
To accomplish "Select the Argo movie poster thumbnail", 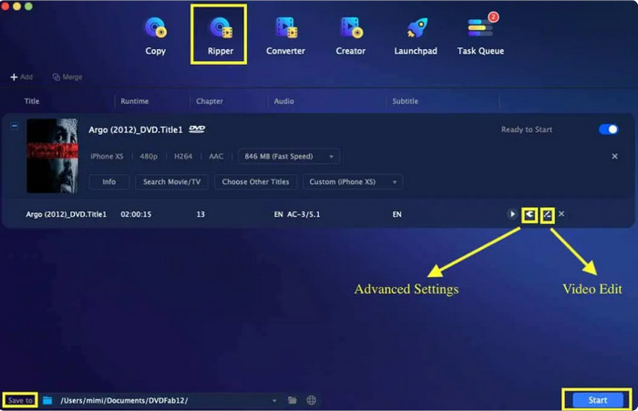I will point(52,156).
